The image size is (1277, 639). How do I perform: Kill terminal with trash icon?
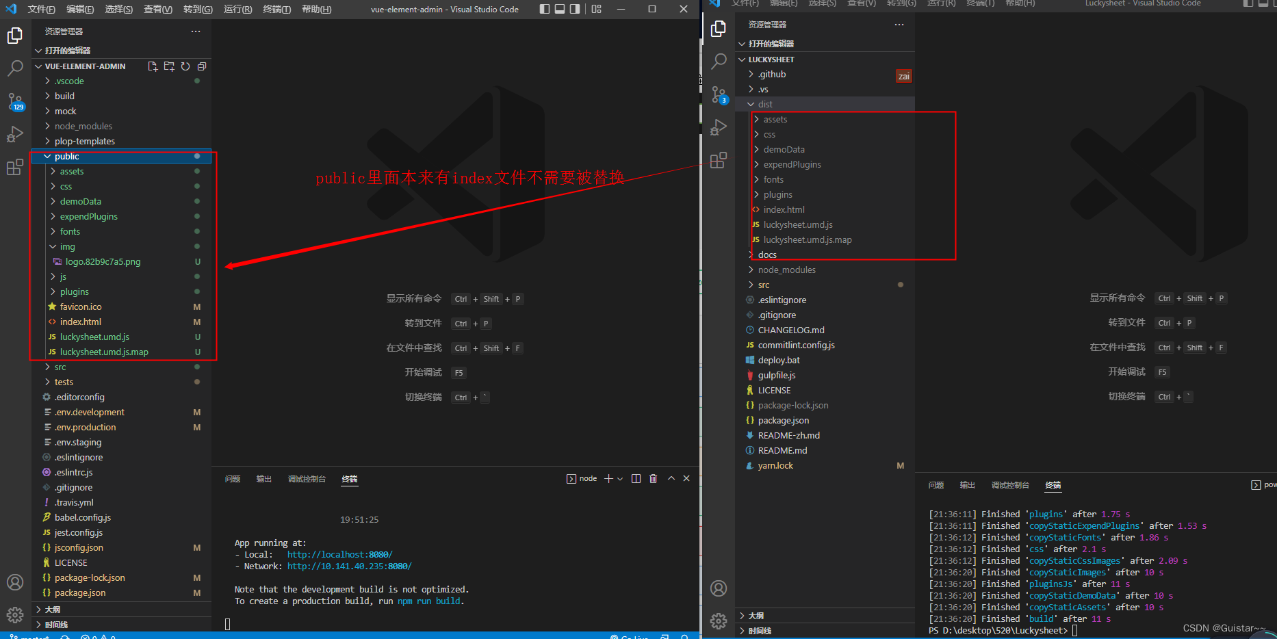pos(653,478)
